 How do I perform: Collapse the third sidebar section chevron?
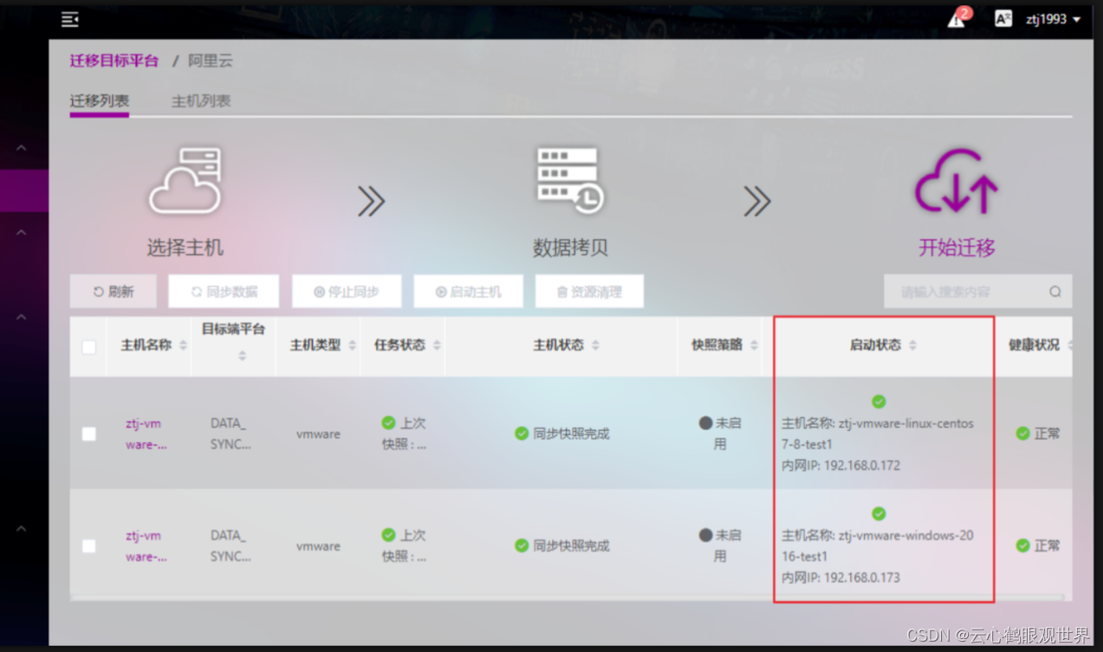click(x=22, y=318)
